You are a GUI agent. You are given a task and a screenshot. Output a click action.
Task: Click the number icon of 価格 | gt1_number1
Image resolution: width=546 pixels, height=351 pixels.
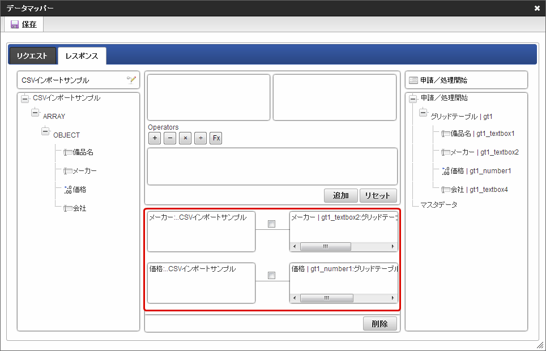coord(446,171)
